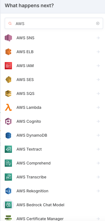Choose the red AWS IAM icon
The height and width of the screenshot is (221, 105).
point(8,66)
